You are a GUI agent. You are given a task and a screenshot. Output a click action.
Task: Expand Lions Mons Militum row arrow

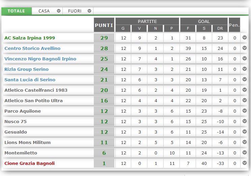click(x=245, y=142)
